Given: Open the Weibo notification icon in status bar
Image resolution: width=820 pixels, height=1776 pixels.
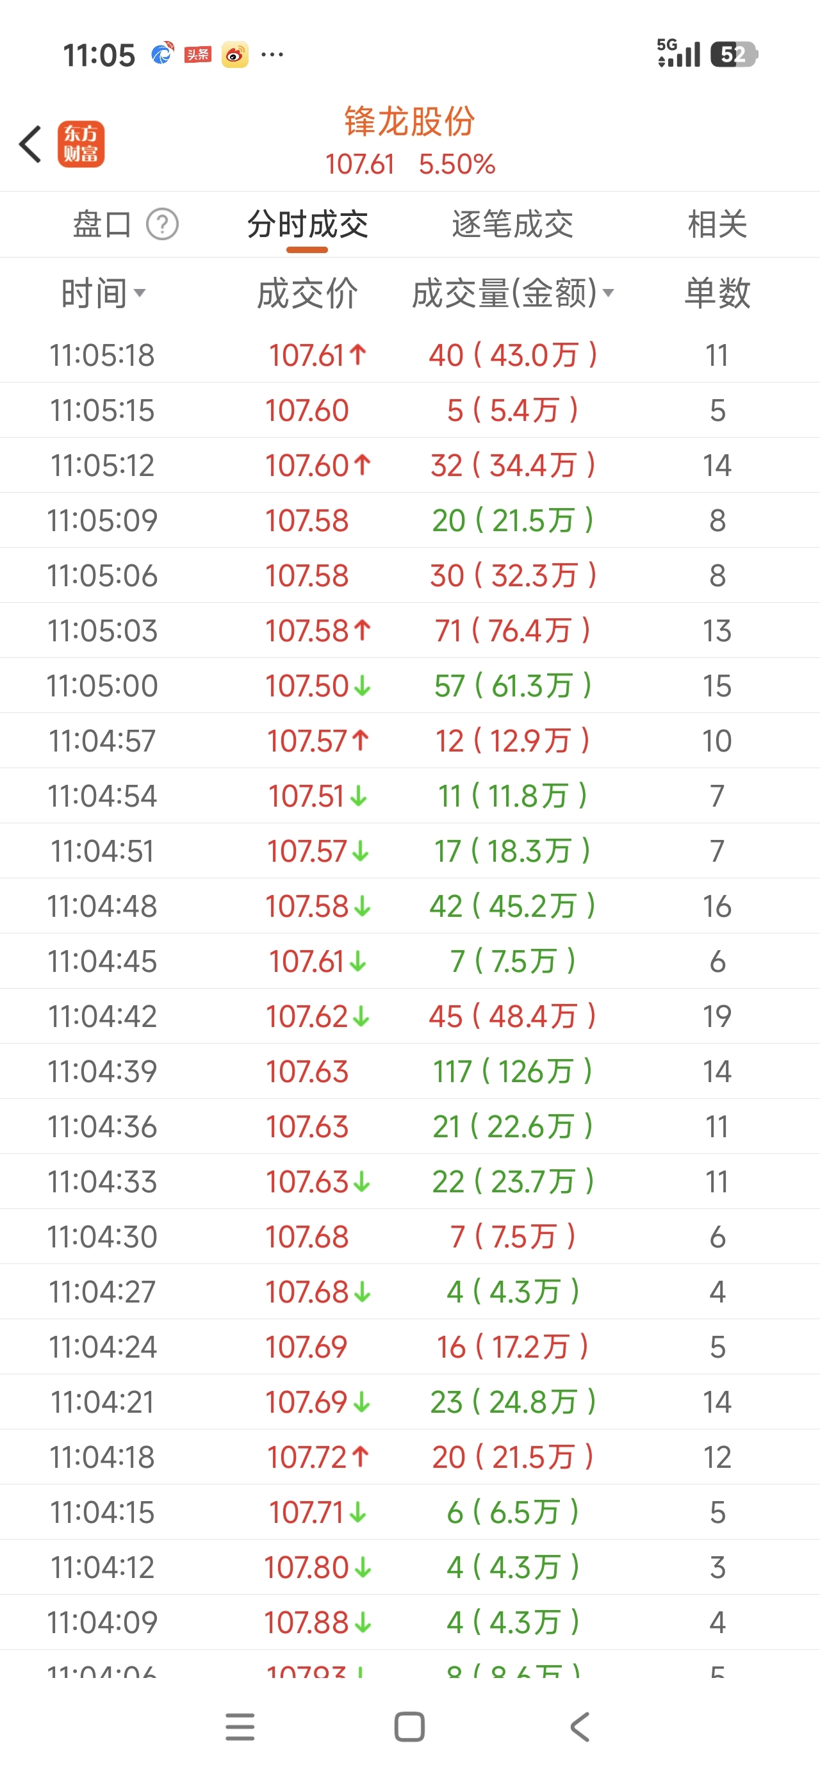Looking at the screenshot, I should pos(234,54).
